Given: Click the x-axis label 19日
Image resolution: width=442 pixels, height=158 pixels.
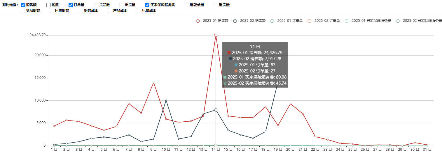Looking at the screenshot, I should coord(278,149).
